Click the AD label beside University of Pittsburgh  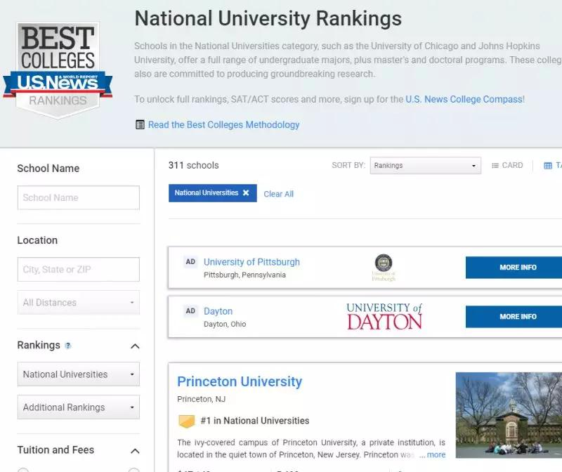point(190,261)
